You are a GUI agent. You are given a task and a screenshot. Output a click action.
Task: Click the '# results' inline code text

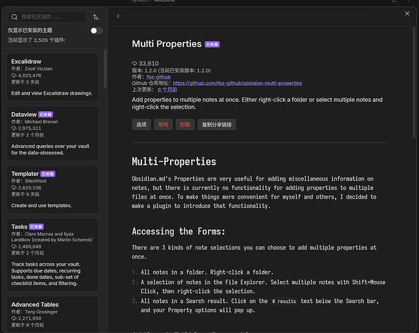284,302
